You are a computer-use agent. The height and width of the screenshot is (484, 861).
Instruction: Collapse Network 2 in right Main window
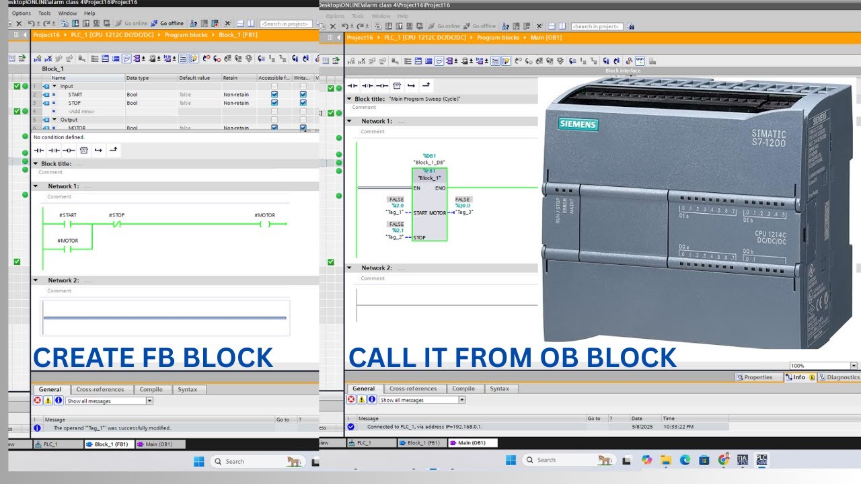pos(350,268)
